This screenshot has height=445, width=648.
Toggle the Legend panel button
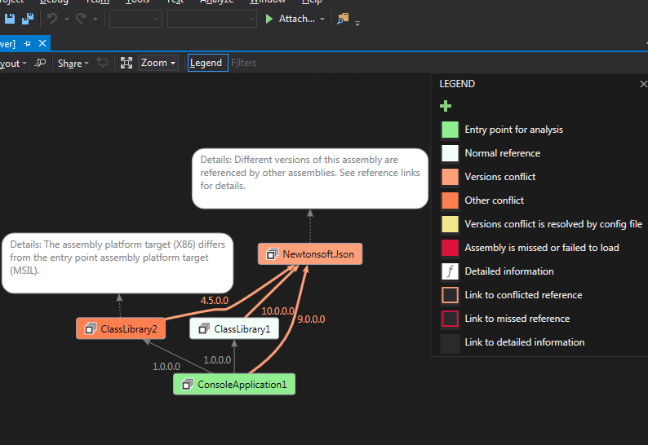tap(206, 63)
